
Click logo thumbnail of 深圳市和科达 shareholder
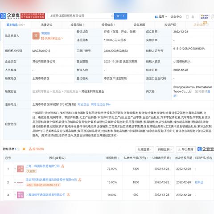pos(20,182)
